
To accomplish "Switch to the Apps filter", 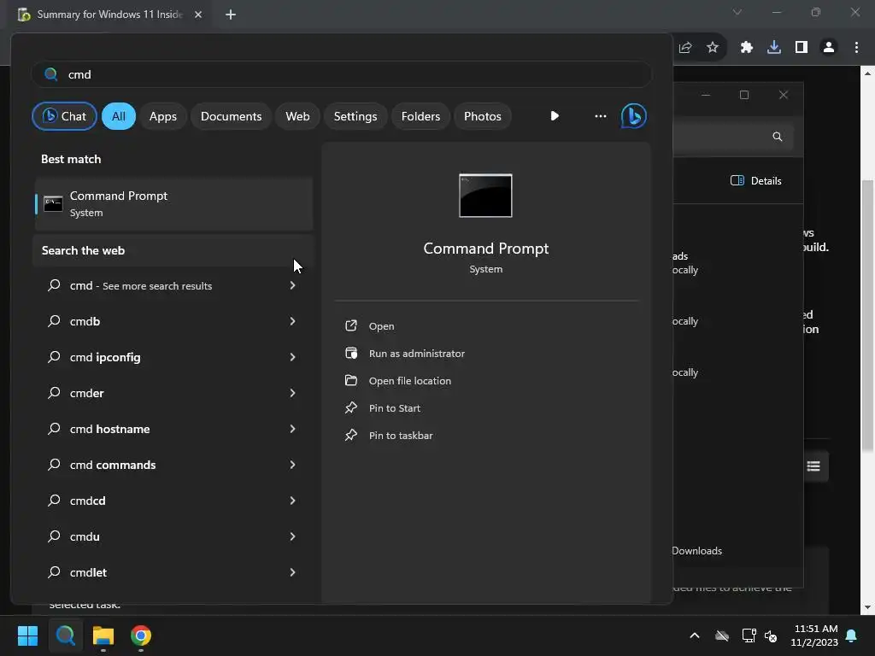I will tap(163, 116).
